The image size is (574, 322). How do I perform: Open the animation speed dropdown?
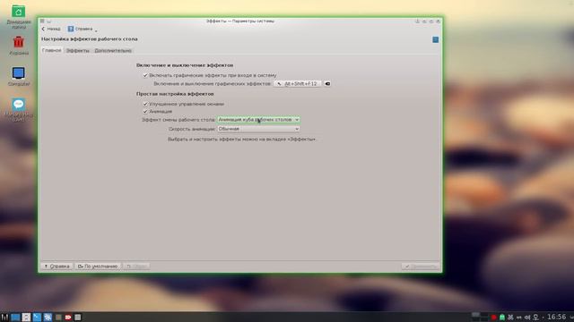258,129
